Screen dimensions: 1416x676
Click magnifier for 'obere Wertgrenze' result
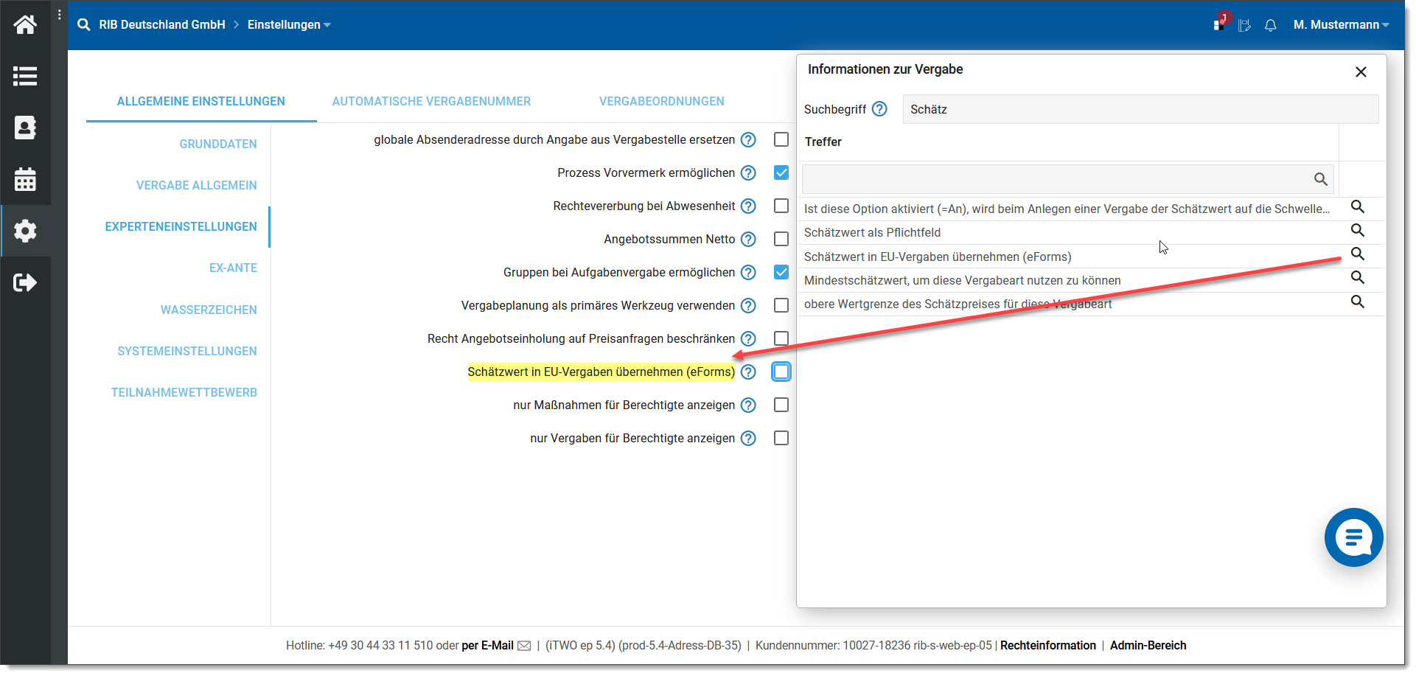[1357, 302]
